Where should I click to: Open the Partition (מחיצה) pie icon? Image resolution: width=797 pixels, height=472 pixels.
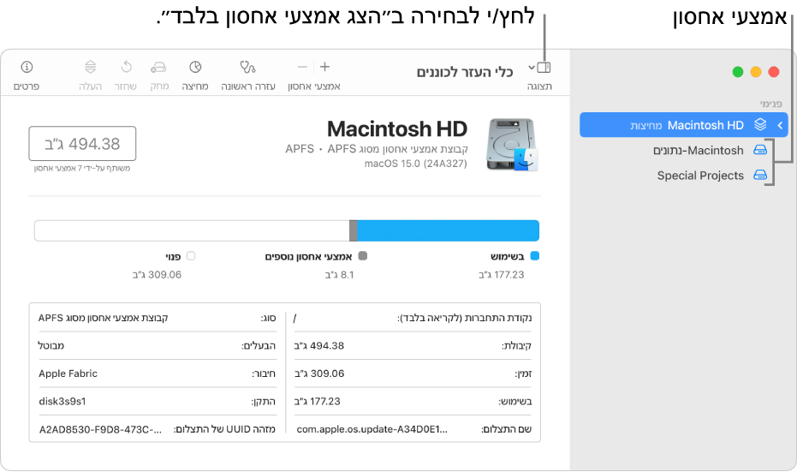tap(195, 67)
